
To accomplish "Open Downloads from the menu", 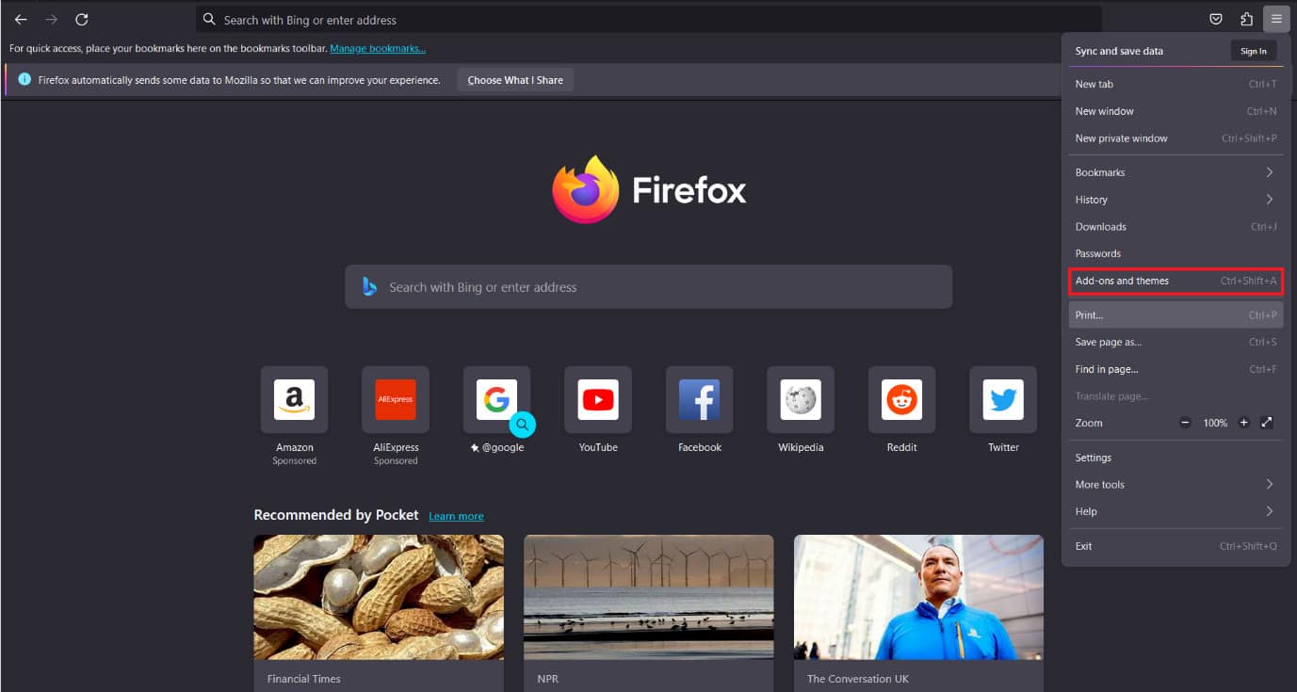I will (1175, 227).
